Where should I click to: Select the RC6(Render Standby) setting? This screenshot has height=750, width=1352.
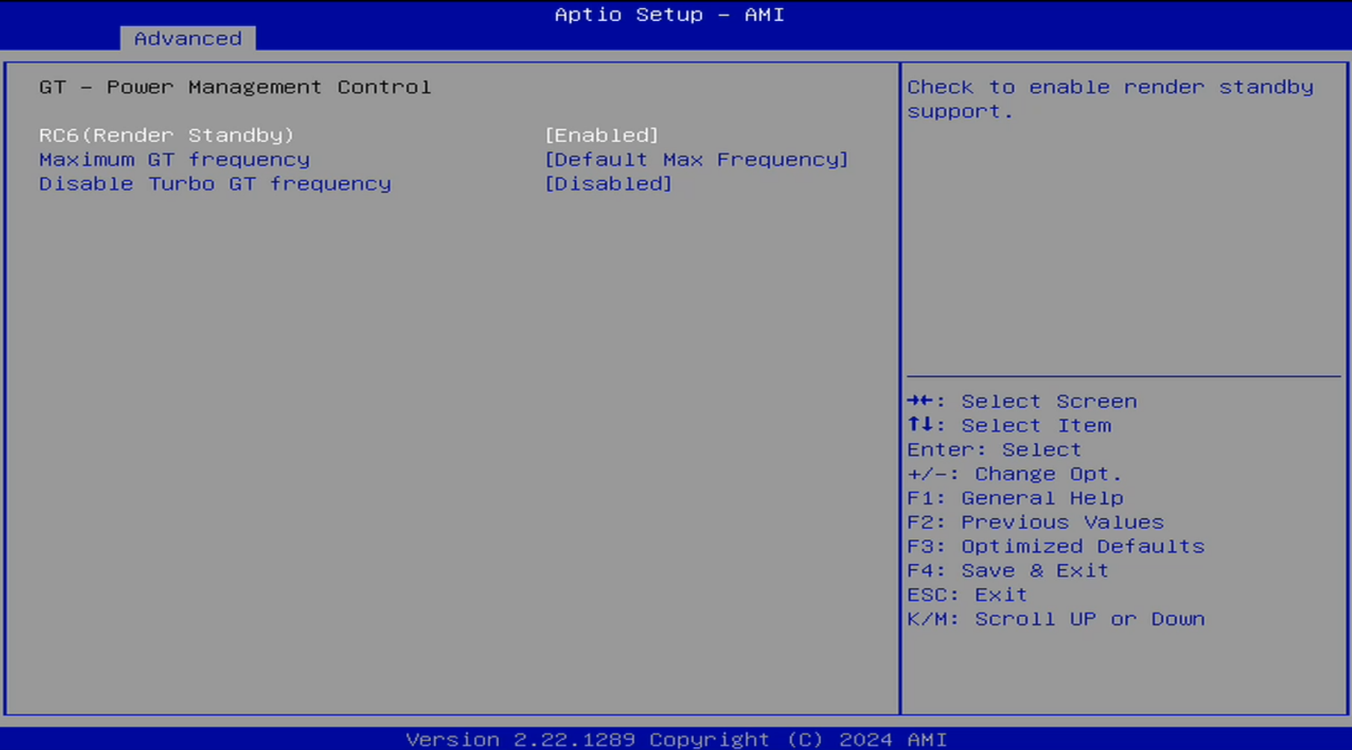[167, 135]
